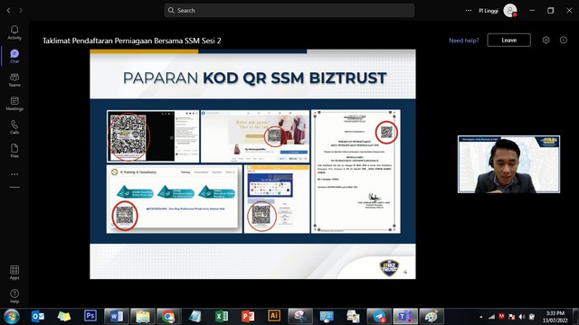Viewport: 579px width, 325px height.
Task: Click the Search box at the top
Action: [x=289, y=10]
